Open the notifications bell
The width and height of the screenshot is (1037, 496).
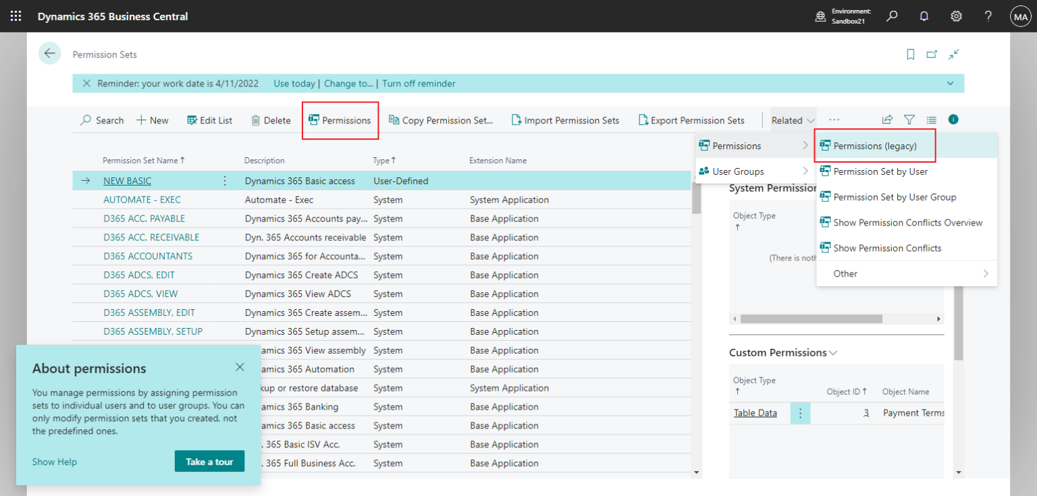pos(924,16)
